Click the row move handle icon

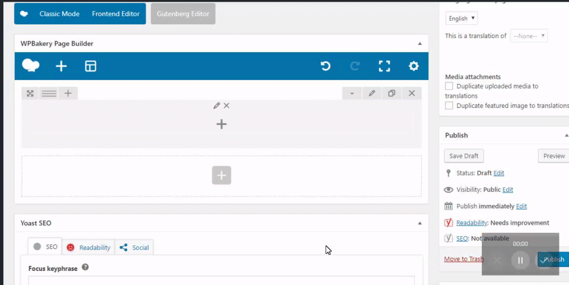(x=30, y=94)
